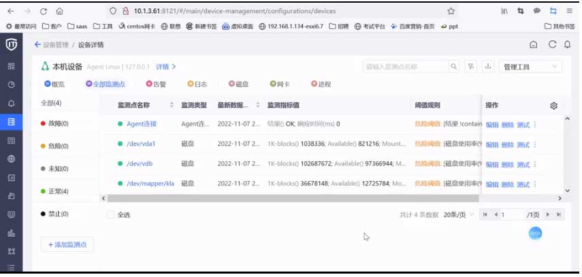Select the highlighted device list sidebar icon
Image resolution: width=582 pixels, height=277 pixels.
11,122
